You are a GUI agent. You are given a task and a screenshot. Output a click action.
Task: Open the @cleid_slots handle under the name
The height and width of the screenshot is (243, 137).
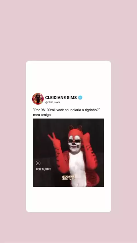(53, 102)
